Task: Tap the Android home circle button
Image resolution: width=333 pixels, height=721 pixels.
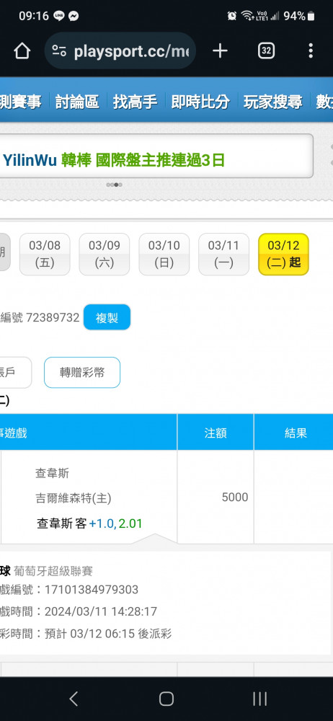Action: (x=166, y=699)
